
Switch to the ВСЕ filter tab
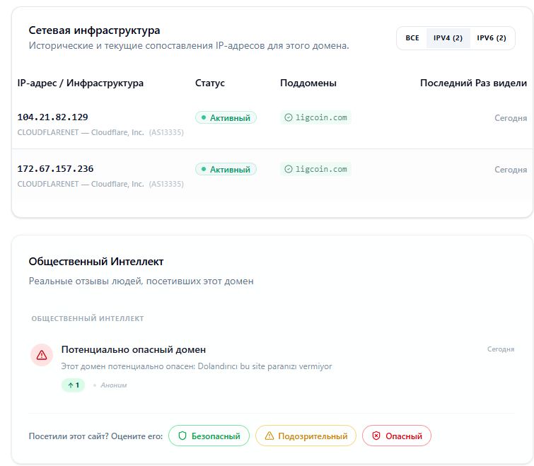tap(412, 38)
